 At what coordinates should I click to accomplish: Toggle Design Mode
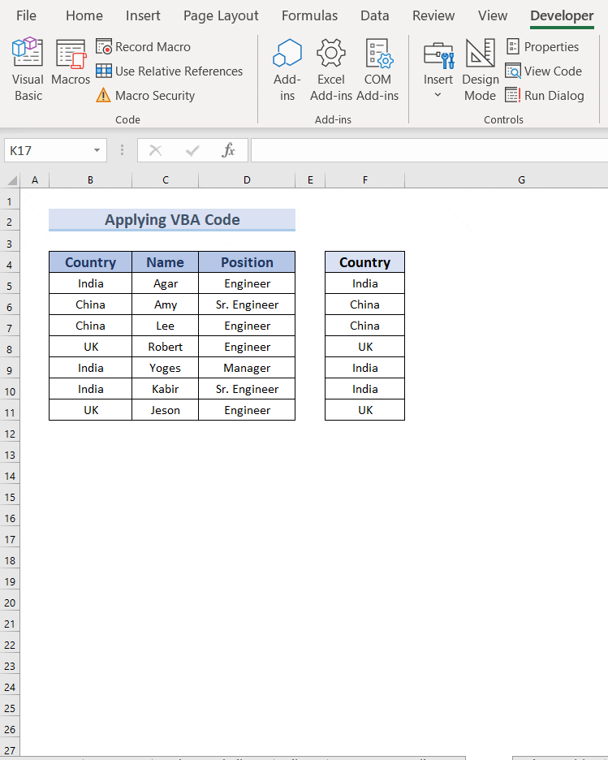pos(480,69)
